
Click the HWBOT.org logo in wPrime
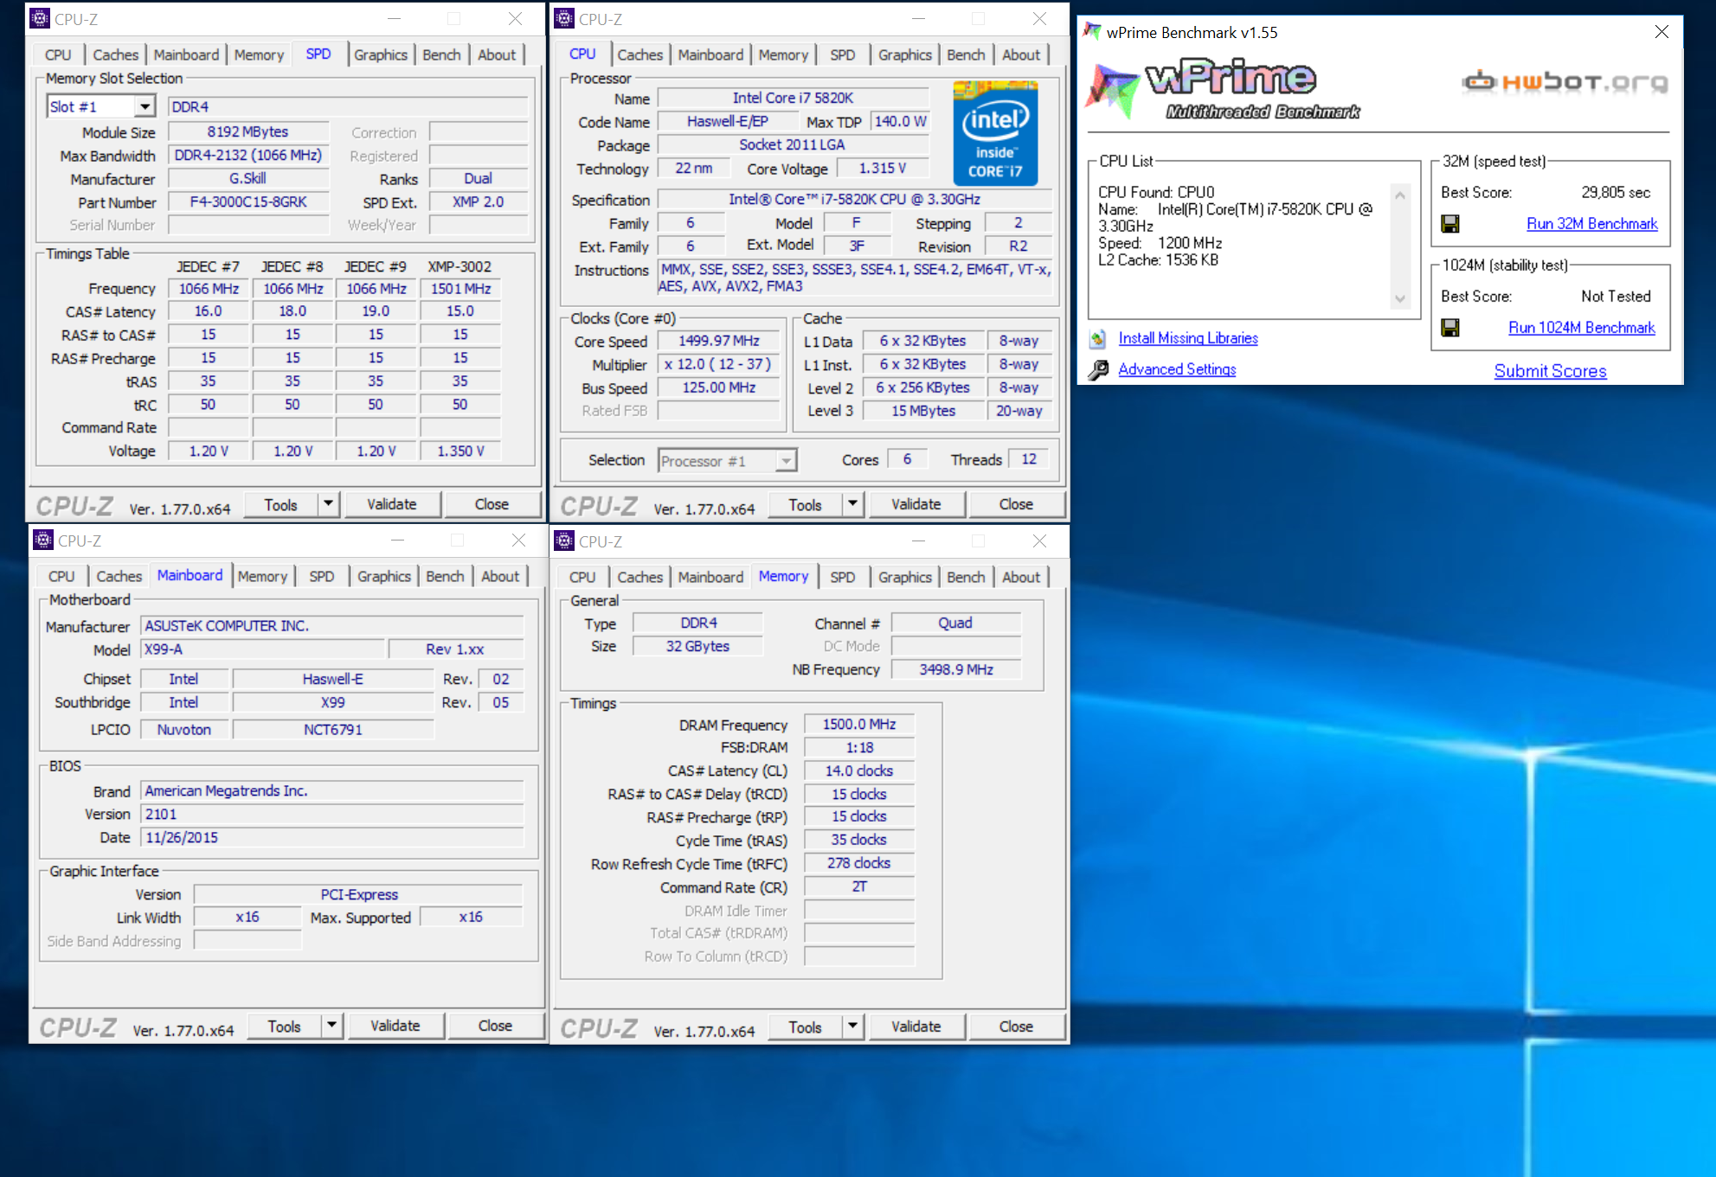pyautogui.click(x=1565, y=82)
